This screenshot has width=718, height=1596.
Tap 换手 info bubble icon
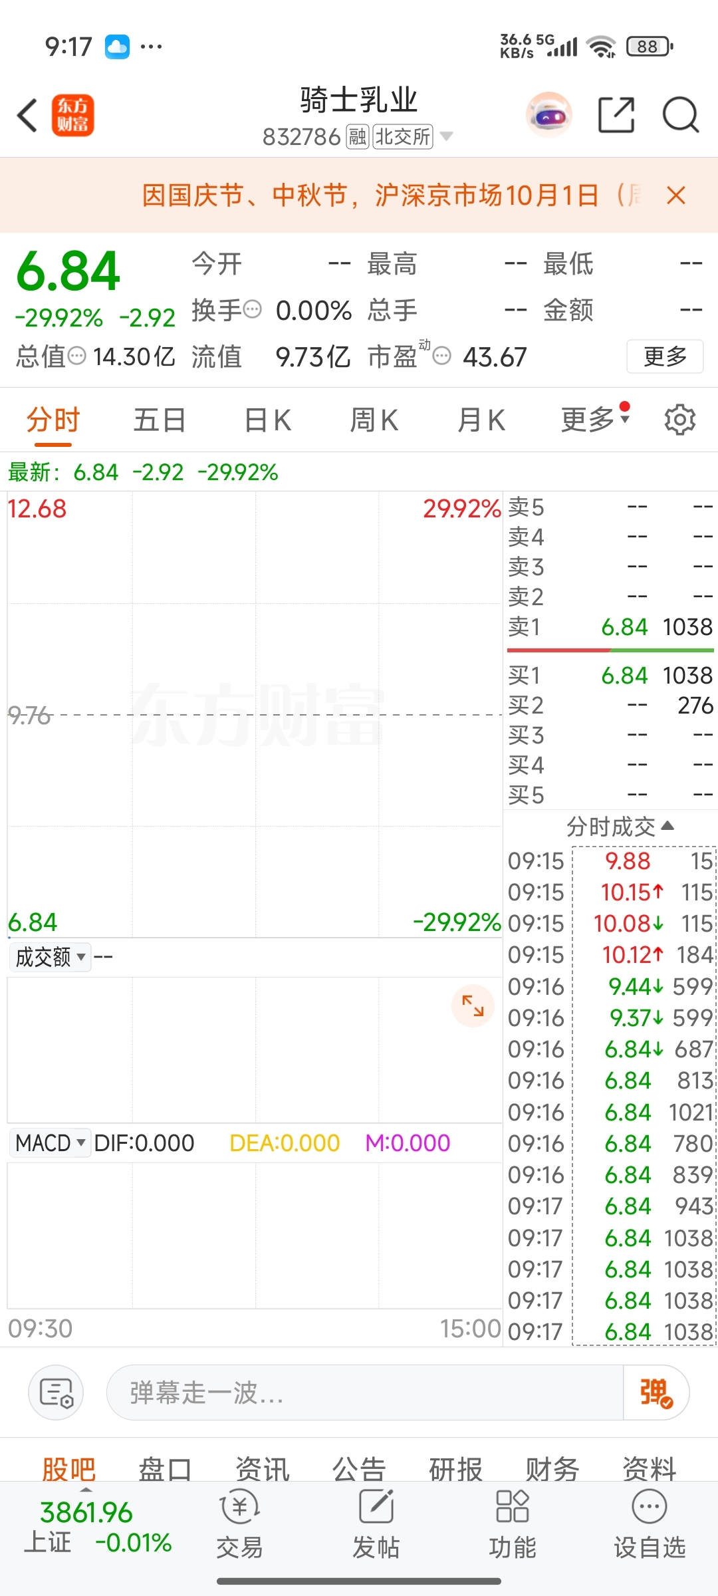(x=252, y=309)
